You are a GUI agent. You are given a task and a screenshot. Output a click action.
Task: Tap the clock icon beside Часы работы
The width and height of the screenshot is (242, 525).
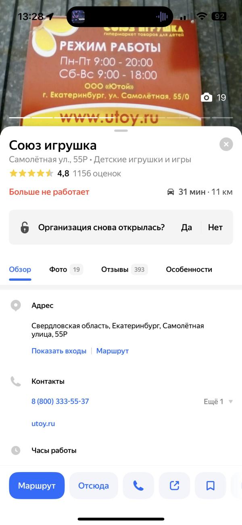tap(16, 449)
